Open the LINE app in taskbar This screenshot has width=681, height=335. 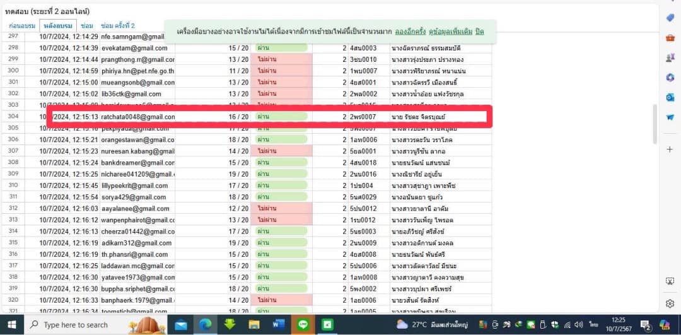[303, 325]
